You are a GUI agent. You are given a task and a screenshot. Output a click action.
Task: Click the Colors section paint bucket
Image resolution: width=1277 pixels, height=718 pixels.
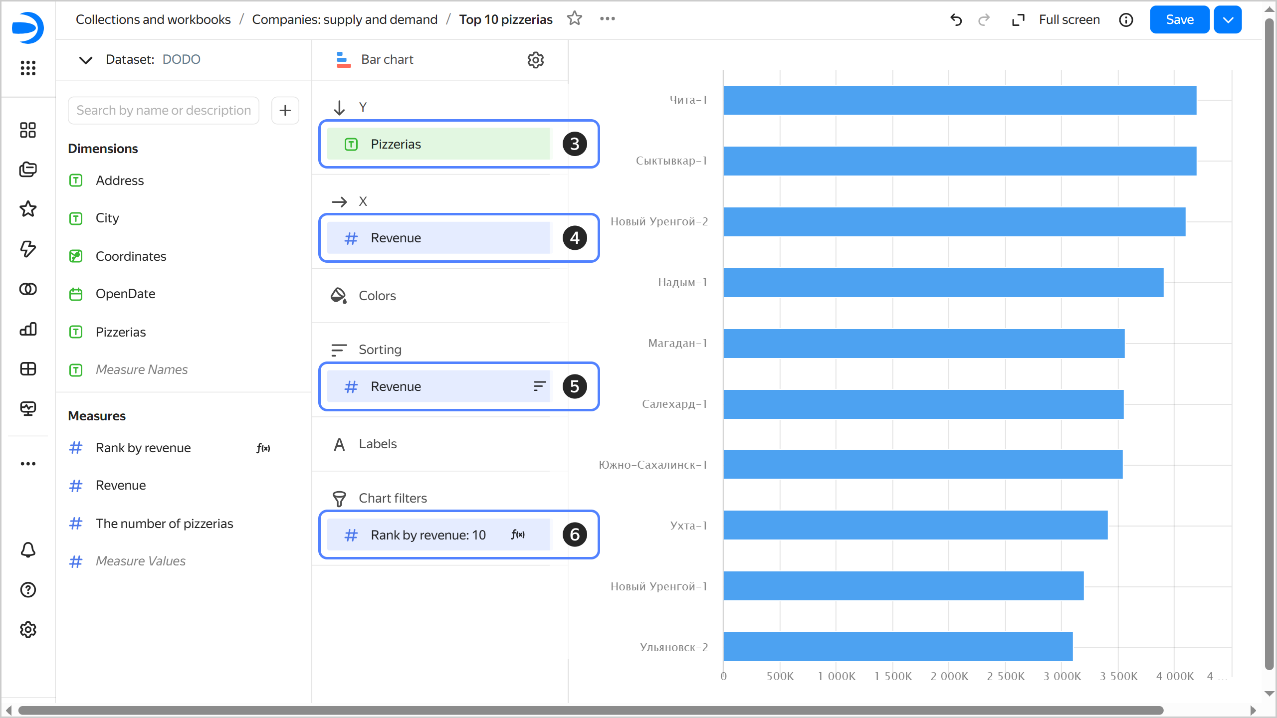[x=339, y=296]
